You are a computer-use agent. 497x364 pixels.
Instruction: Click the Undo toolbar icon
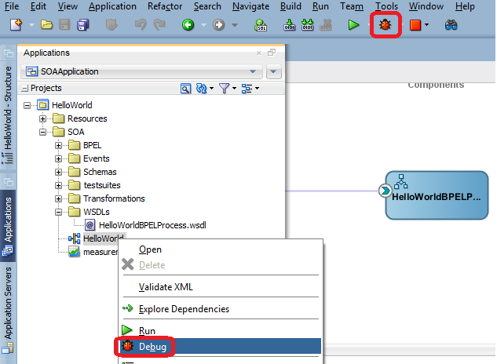(x=141, y=24)
